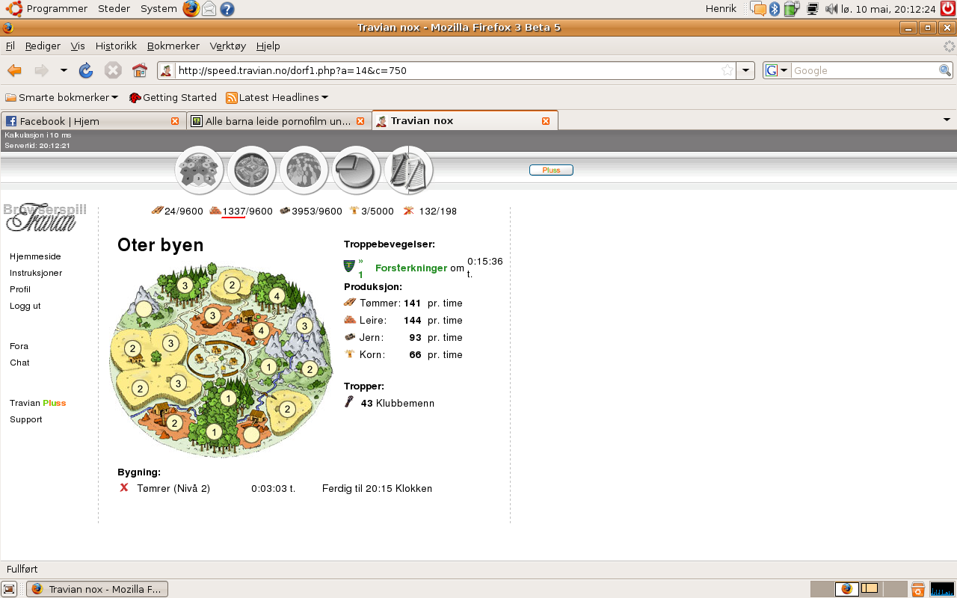Click the Pluss button
This screenshot has width=957, height=598.
click(551, 170)
